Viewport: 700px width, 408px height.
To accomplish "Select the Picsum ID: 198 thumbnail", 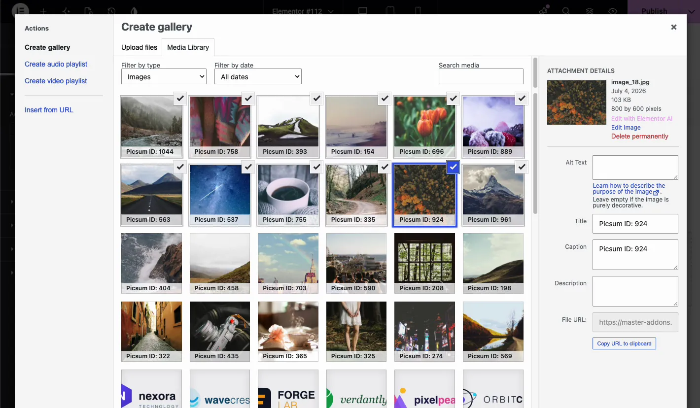I will pos(493,264).
